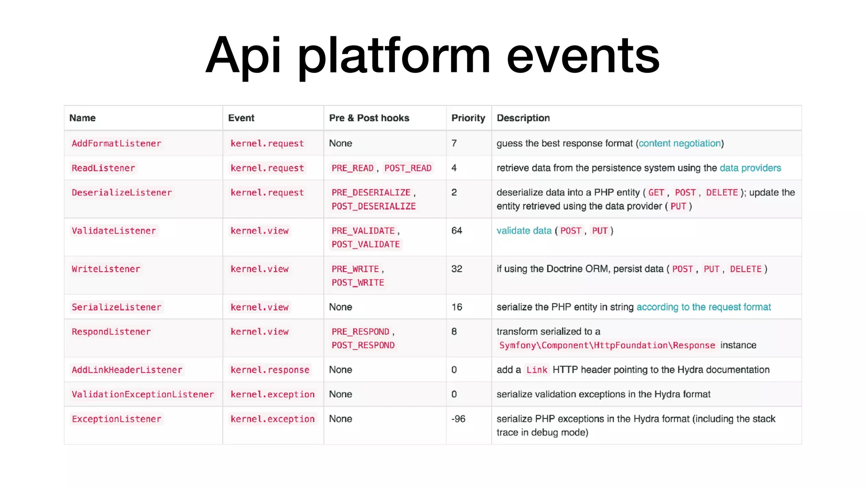Select kernel.view in SerializeListener row
866x487 pixels.
click(259, 307)
